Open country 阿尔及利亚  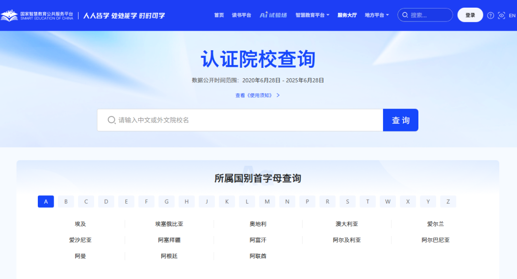point(347,240)
